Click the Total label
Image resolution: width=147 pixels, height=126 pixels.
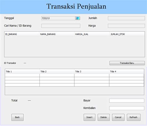(14, 100)
